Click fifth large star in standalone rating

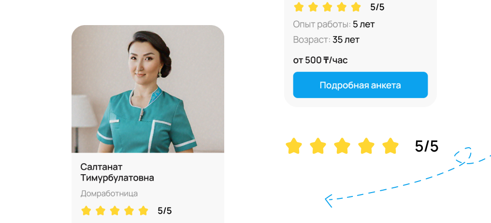click(390, 146)
